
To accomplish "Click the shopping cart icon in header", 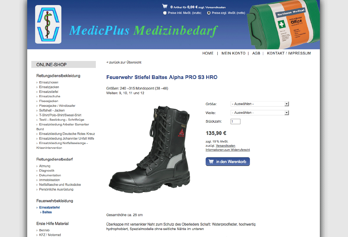I will click(x=165, y=6).
